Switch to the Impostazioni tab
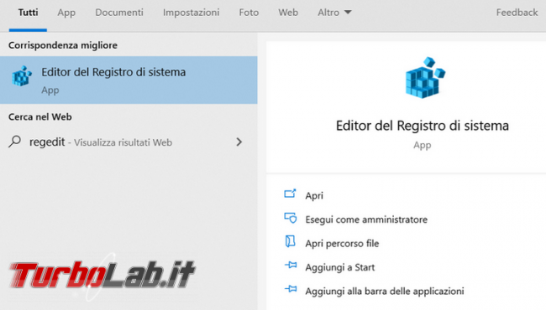 tap(191, 13)
